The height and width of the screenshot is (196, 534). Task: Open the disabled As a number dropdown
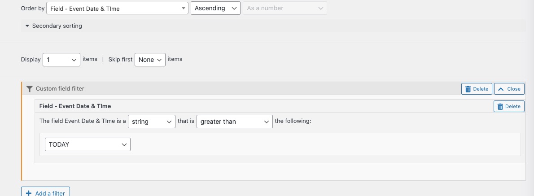coord(285,8)
